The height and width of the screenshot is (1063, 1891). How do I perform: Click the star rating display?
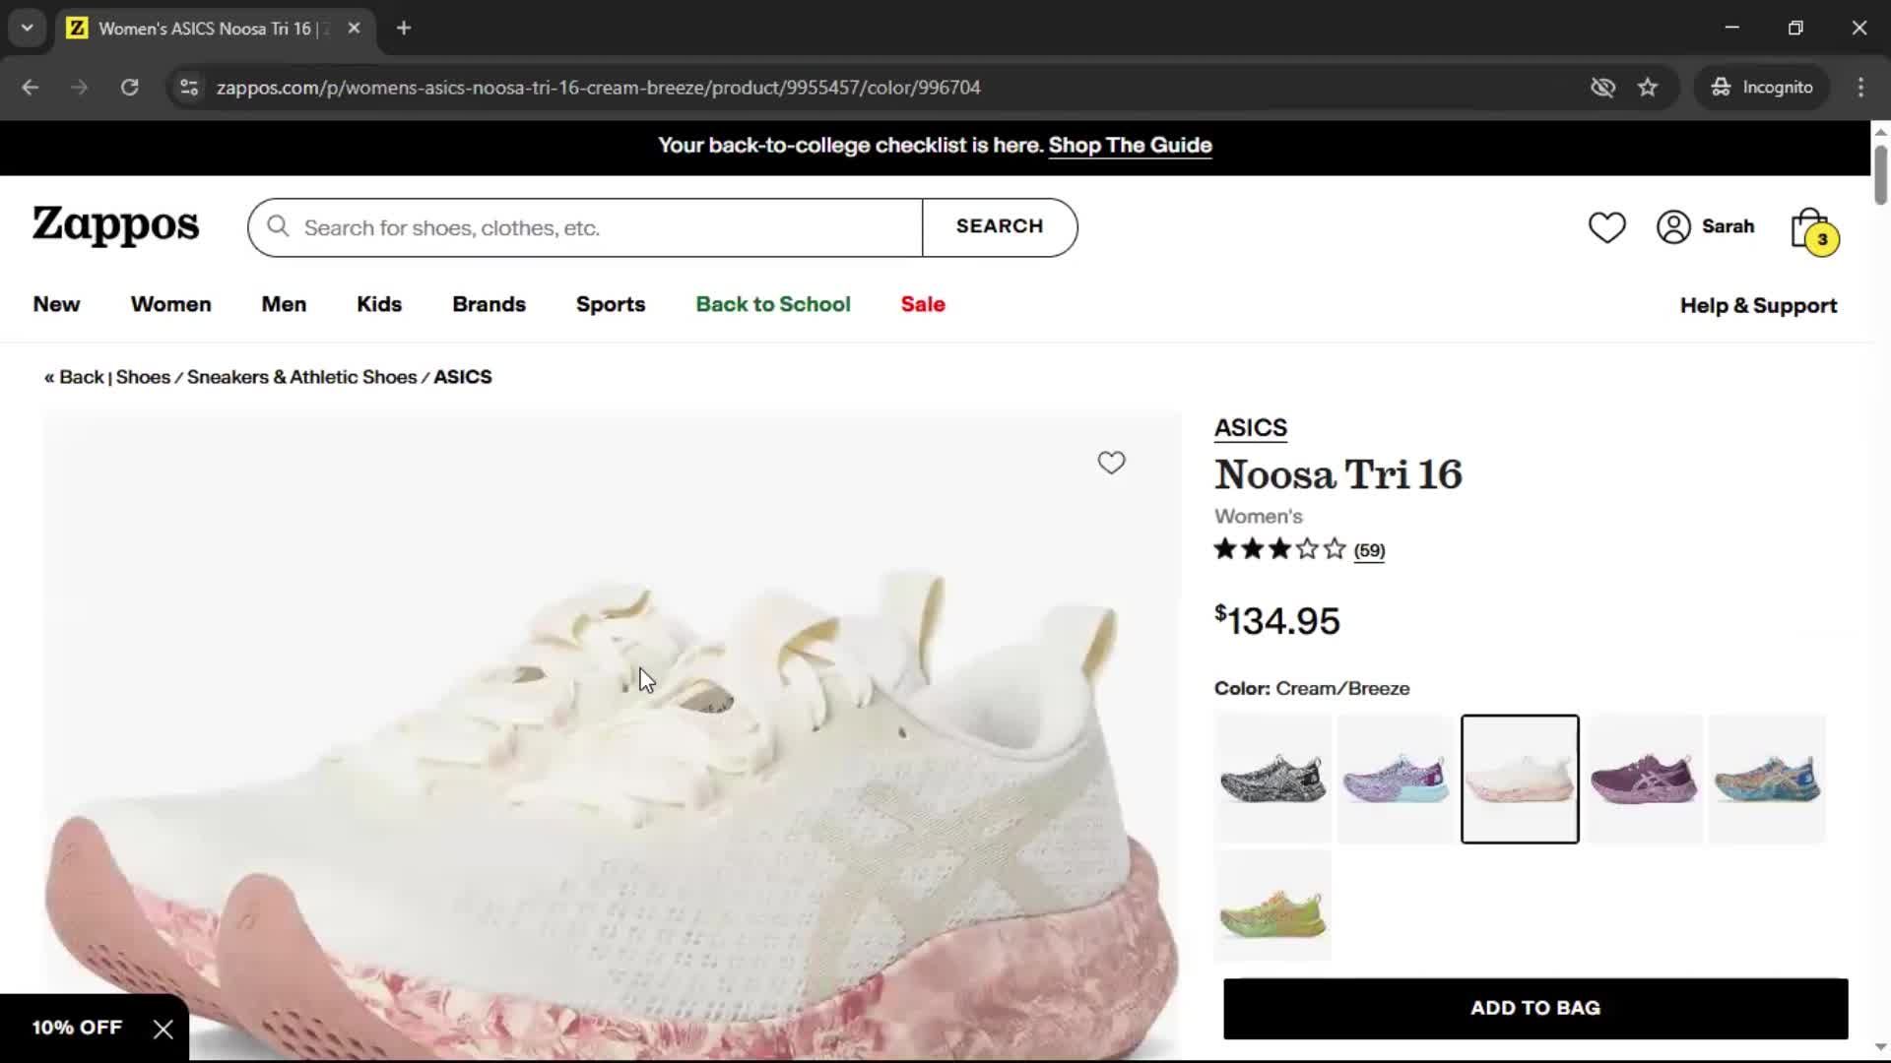[1279, 549]
